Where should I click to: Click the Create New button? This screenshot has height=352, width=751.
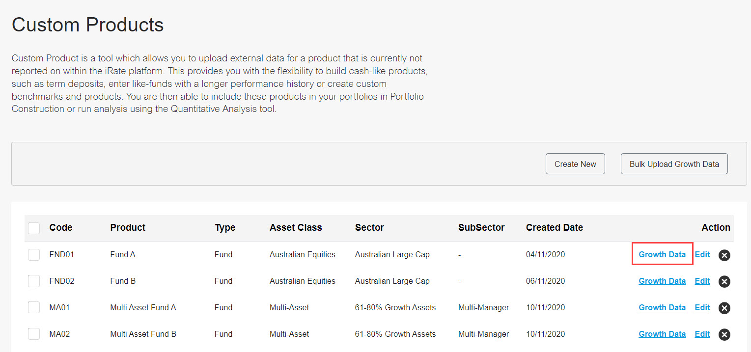(x=575, y=164)
